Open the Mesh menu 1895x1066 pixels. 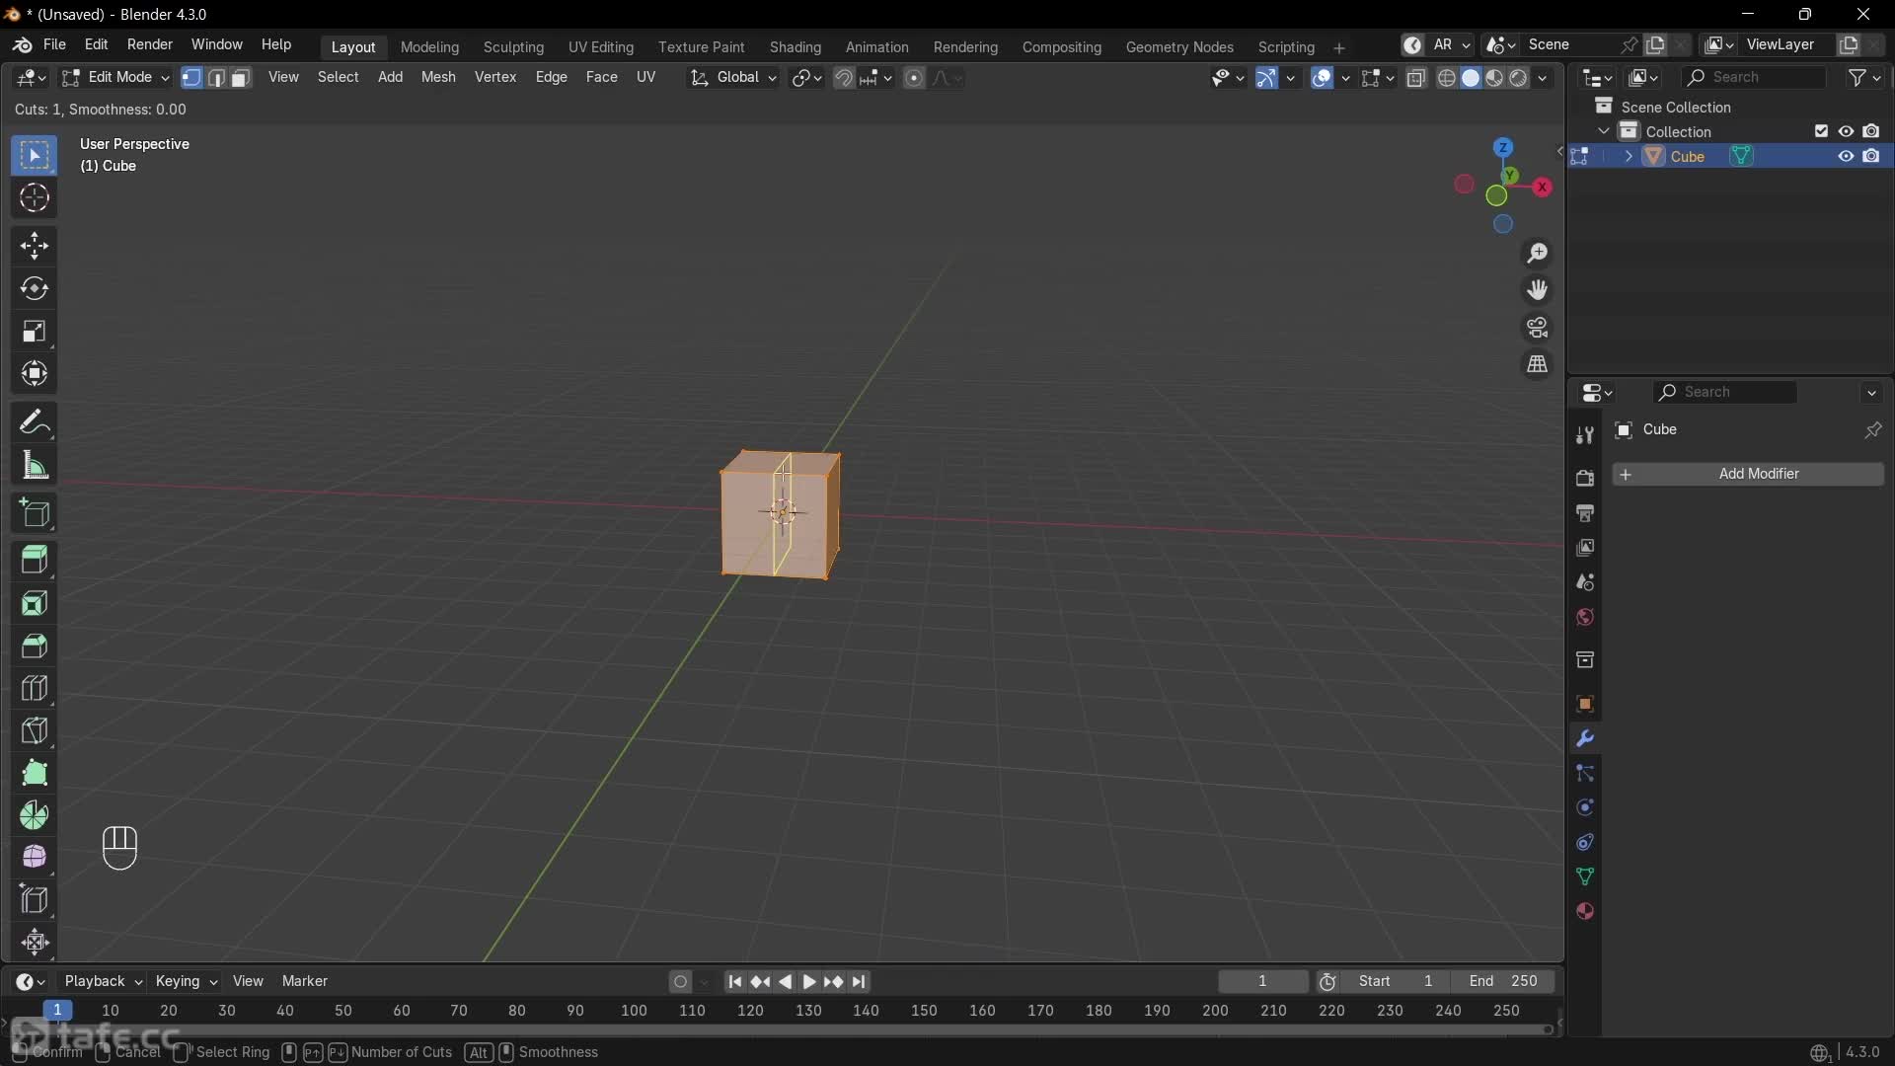click(x=438, y=77)
